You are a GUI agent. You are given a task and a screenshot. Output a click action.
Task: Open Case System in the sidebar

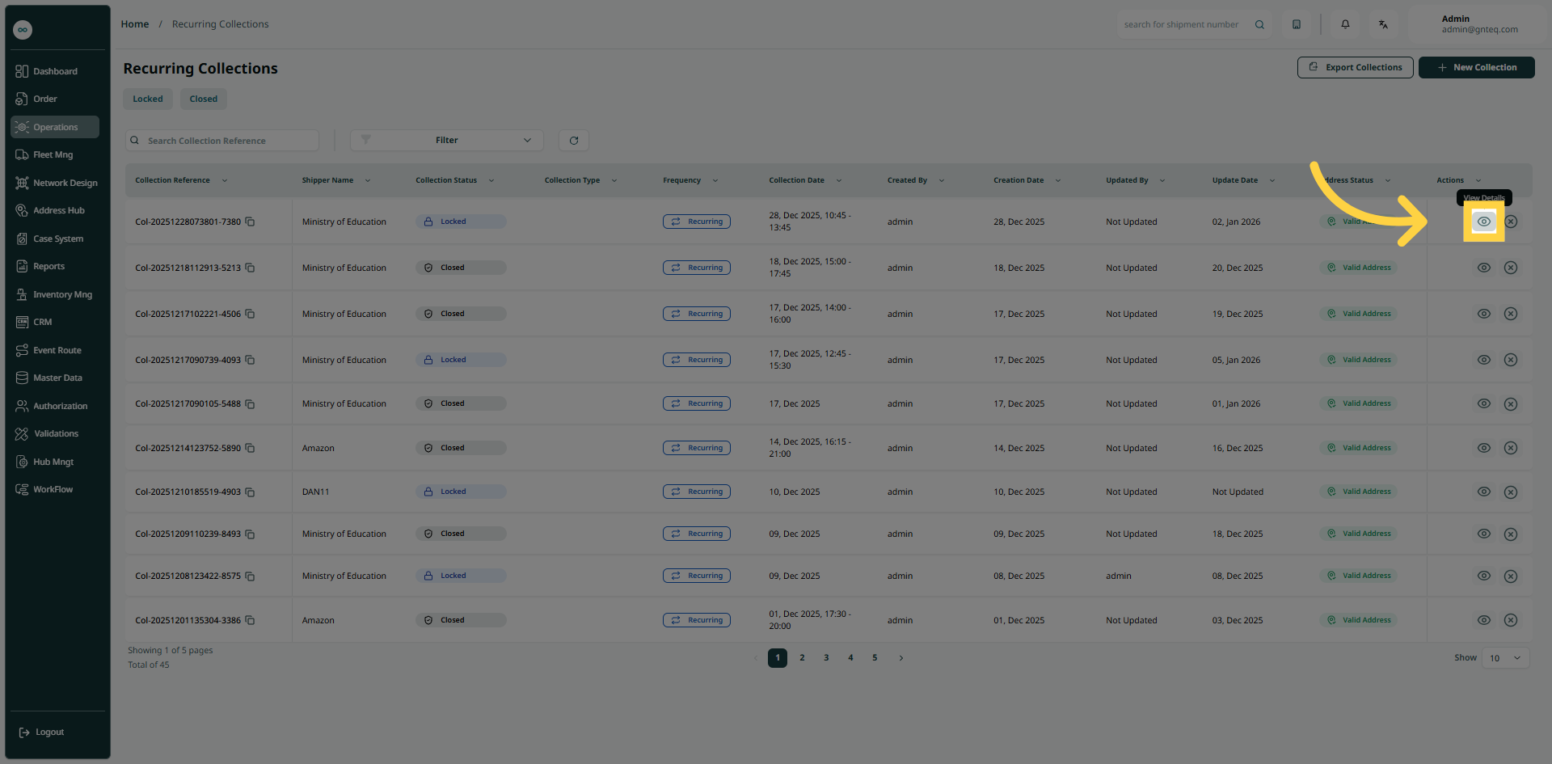tap(55, 238)
